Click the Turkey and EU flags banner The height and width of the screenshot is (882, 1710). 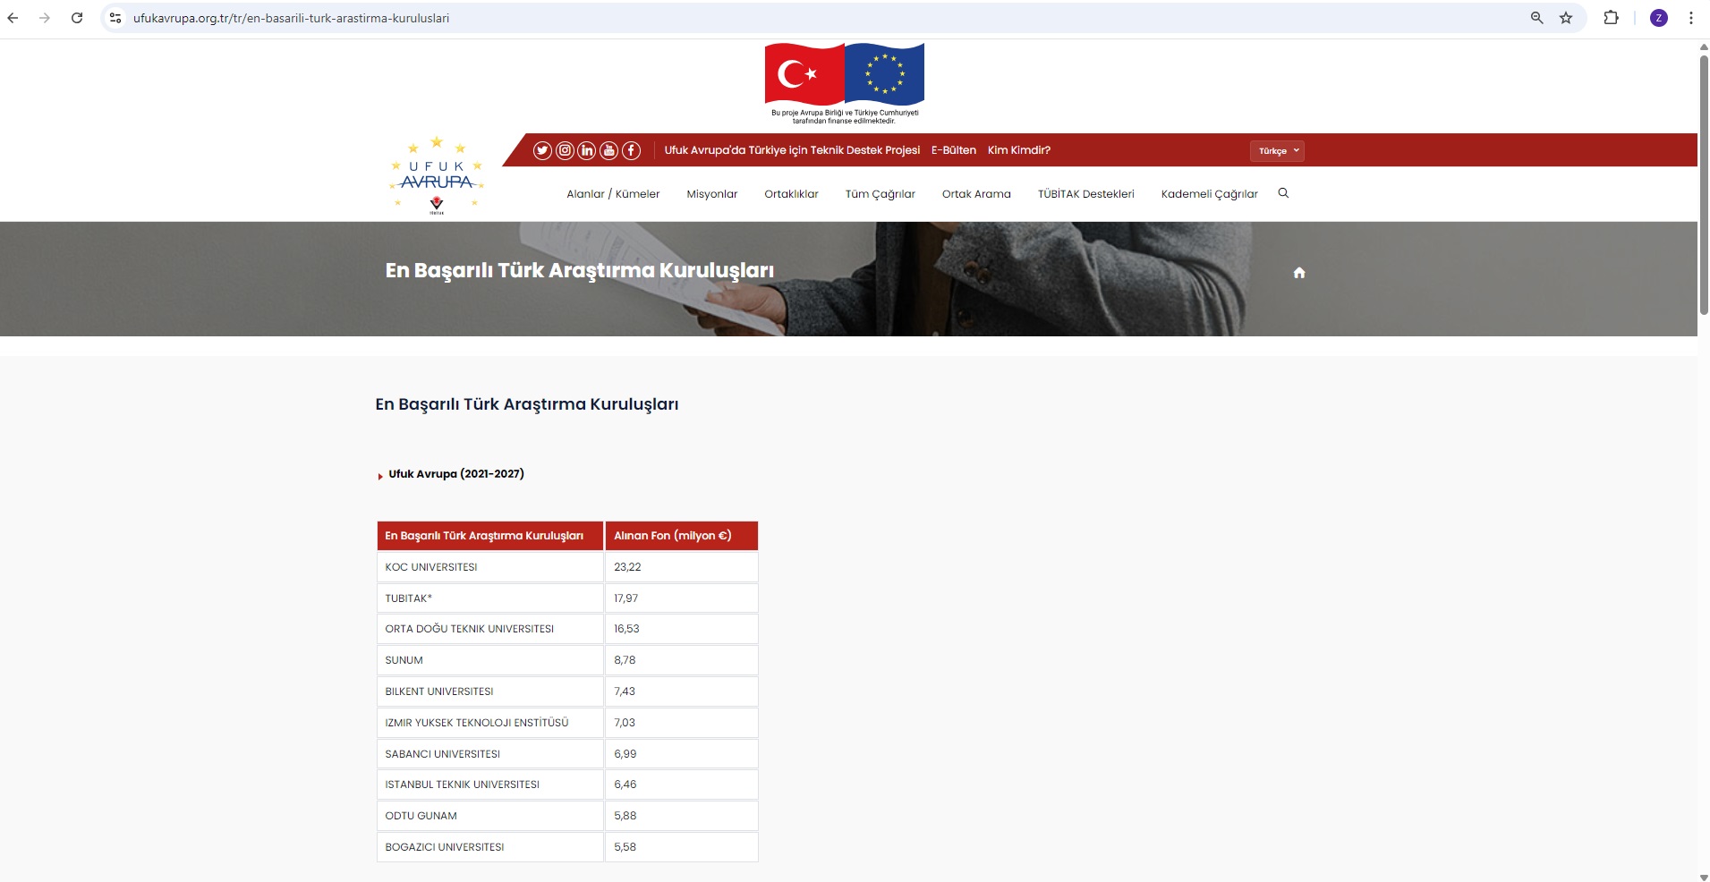coord(845,82)
